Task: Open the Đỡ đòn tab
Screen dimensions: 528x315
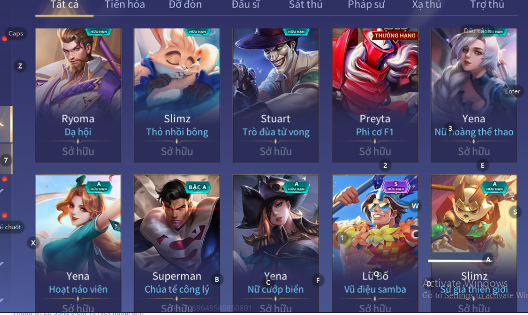Action: tap(185, 5)
